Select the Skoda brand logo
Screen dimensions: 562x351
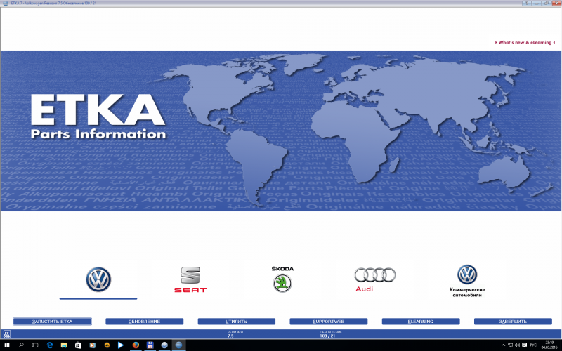pyautogui.click(x=282, y=279)
